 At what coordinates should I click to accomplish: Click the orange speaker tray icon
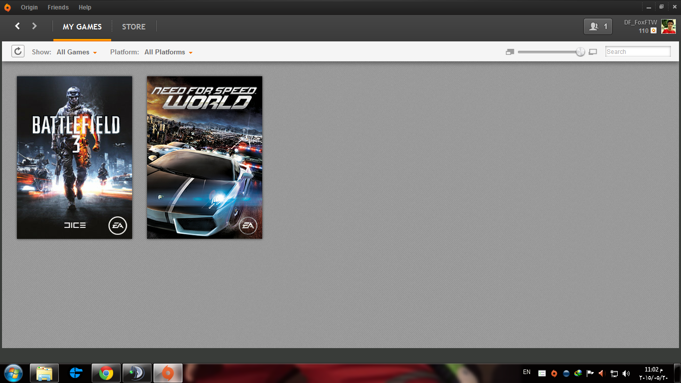602,373
